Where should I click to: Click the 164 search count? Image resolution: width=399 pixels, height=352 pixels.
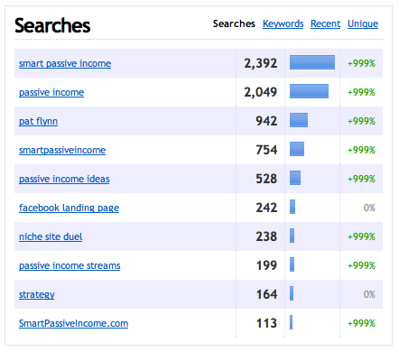(x=266, y=294)
